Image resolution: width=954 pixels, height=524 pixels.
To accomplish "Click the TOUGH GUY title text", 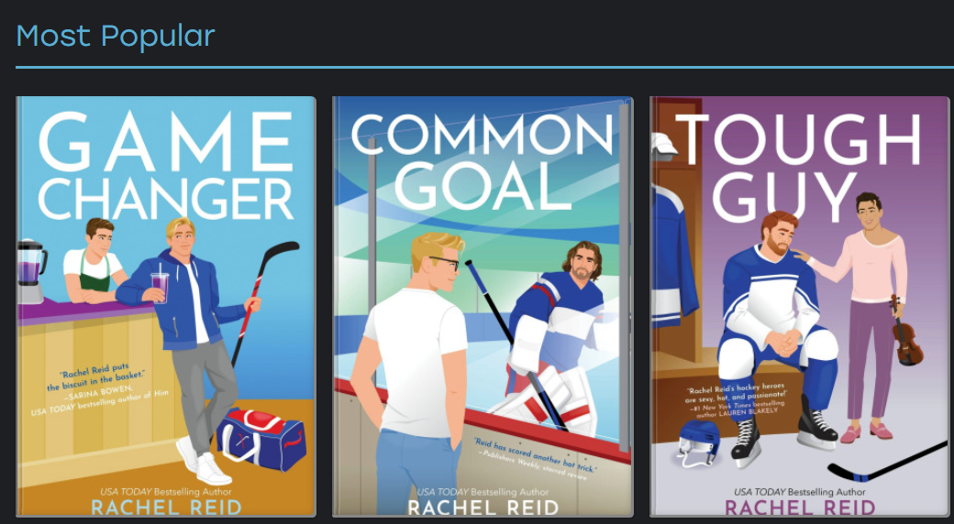I will coord(799,167).
